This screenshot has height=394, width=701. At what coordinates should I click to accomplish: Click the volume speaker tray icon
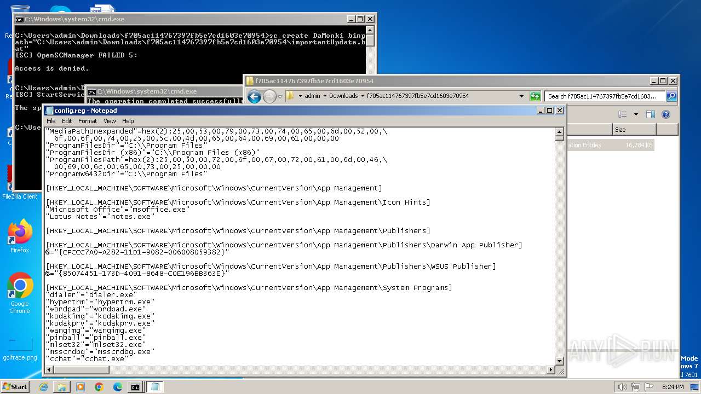[x=622, y=387]
